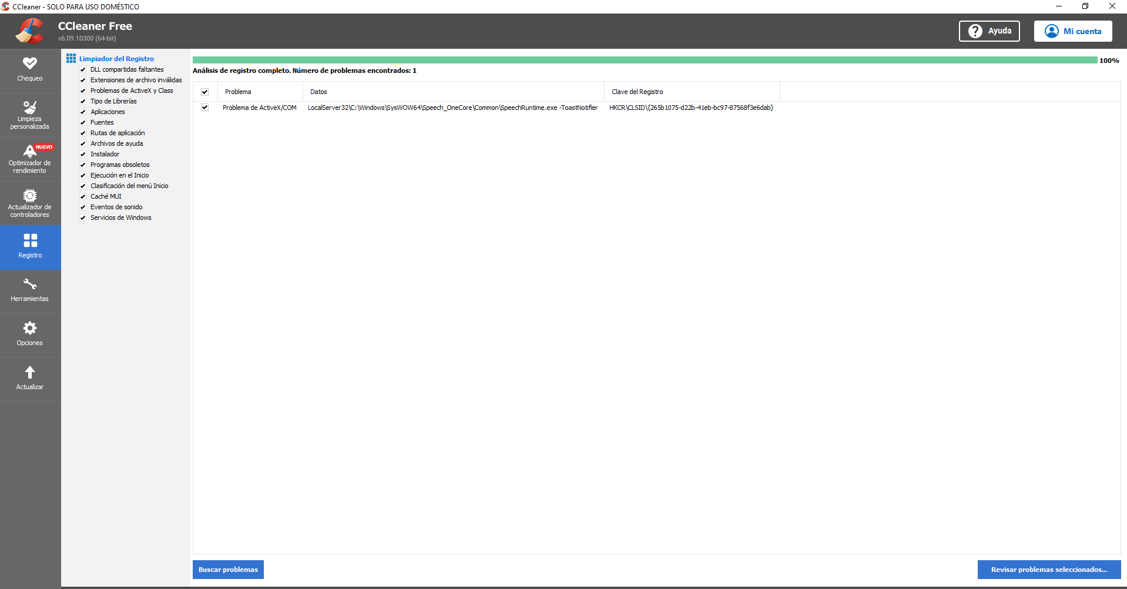Open the Herramientas tools section

pyautogui.click(x=30, y=291)
